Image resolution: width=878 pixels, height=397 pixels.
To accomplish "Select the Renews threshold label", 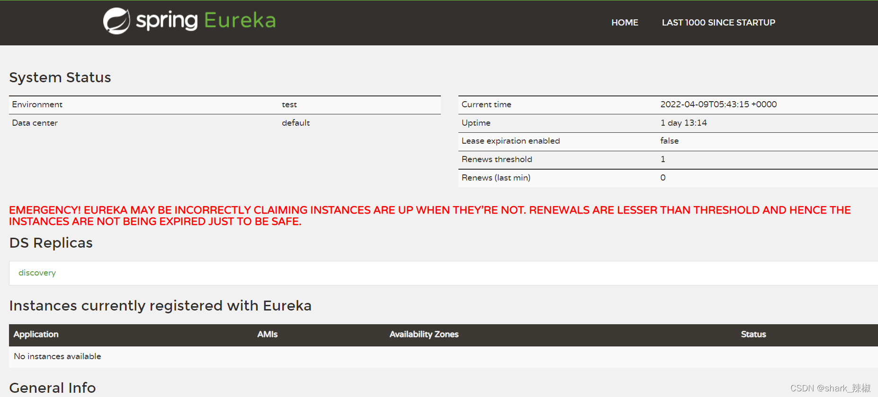I will (x=497, y=159).
